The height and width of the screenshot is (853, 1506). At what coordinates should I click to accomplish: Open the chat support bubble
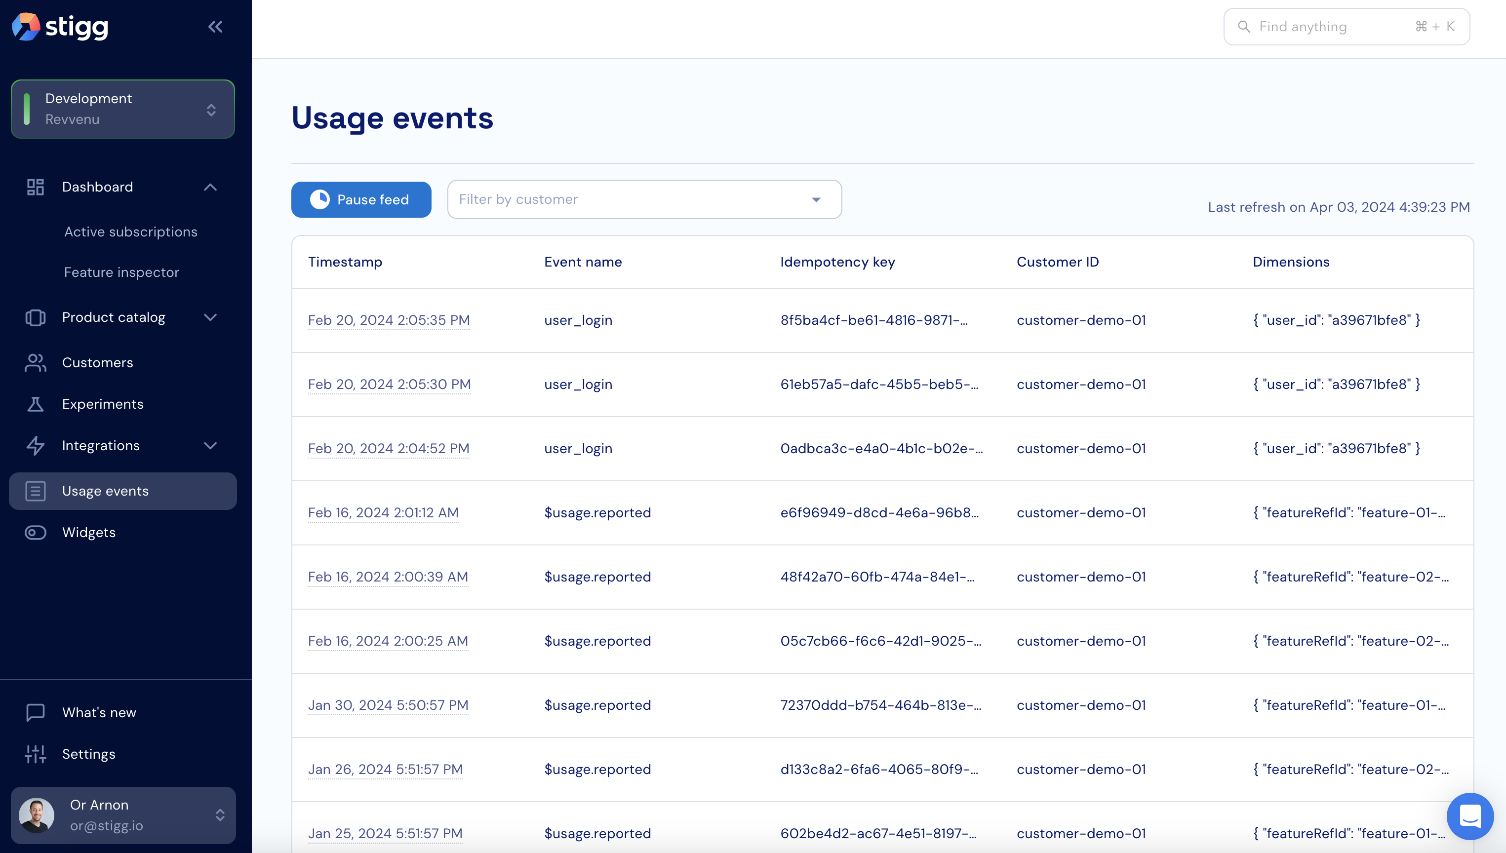pyautogui.click(x=1469, y=815)
